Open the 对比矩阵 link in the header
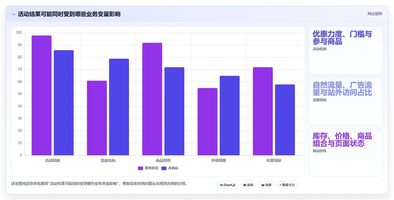The image size is (394, 200). pyautogui.click(x=375, y=14)
